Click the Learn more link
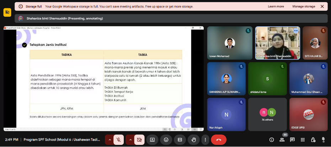 point(276,6)
